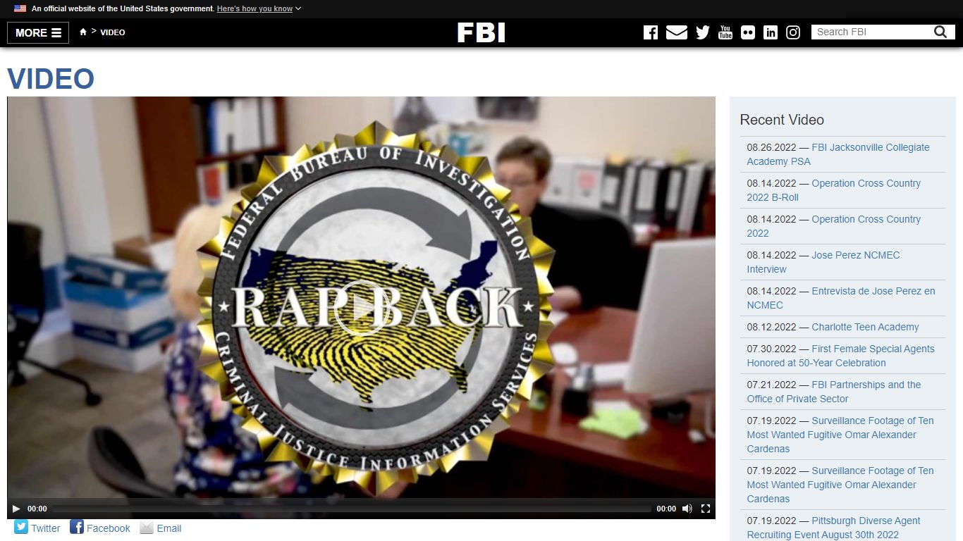Click the FBI logo in header
The height and width of the screenshot is (541, 963).
481,32
